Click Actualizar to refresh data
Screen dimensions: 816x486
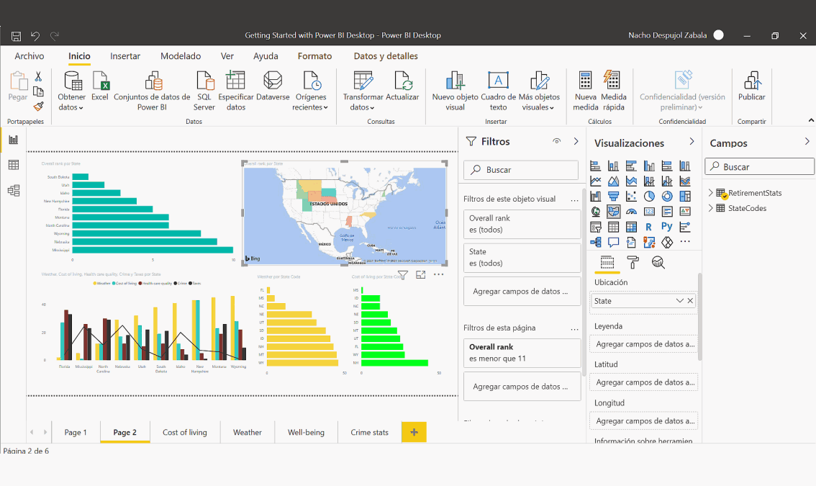402,81
